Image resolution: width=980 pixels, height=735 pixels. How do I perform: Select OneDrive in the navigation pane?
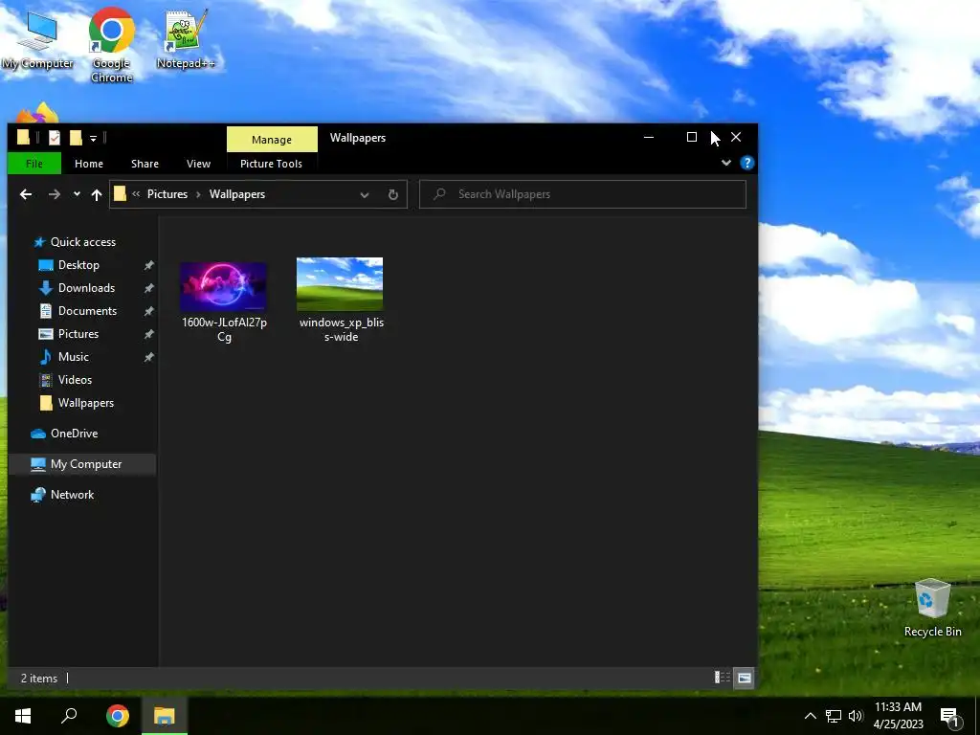click(74, 434)
